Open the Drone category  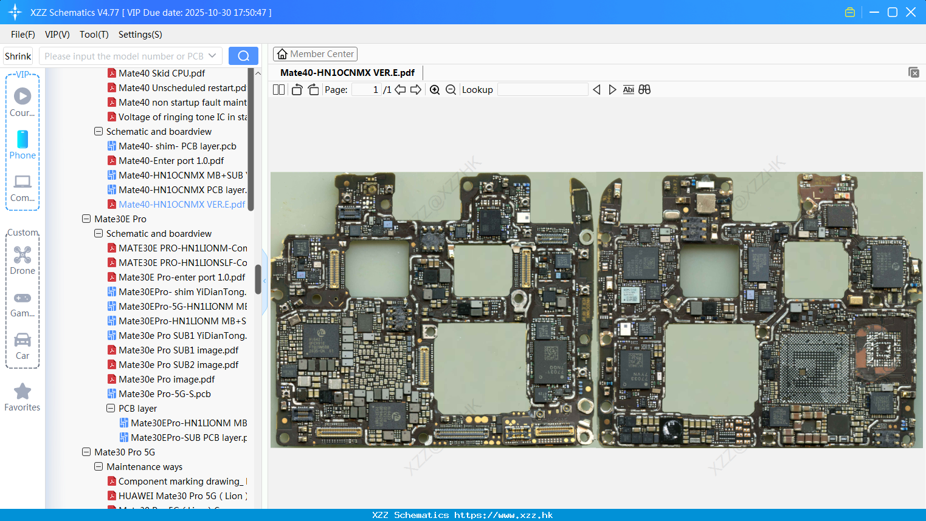[22, 260]
